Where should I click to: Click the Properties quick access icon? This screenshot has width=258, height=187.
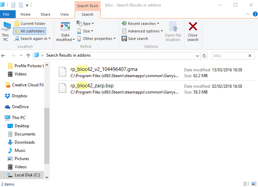(13, 5)
